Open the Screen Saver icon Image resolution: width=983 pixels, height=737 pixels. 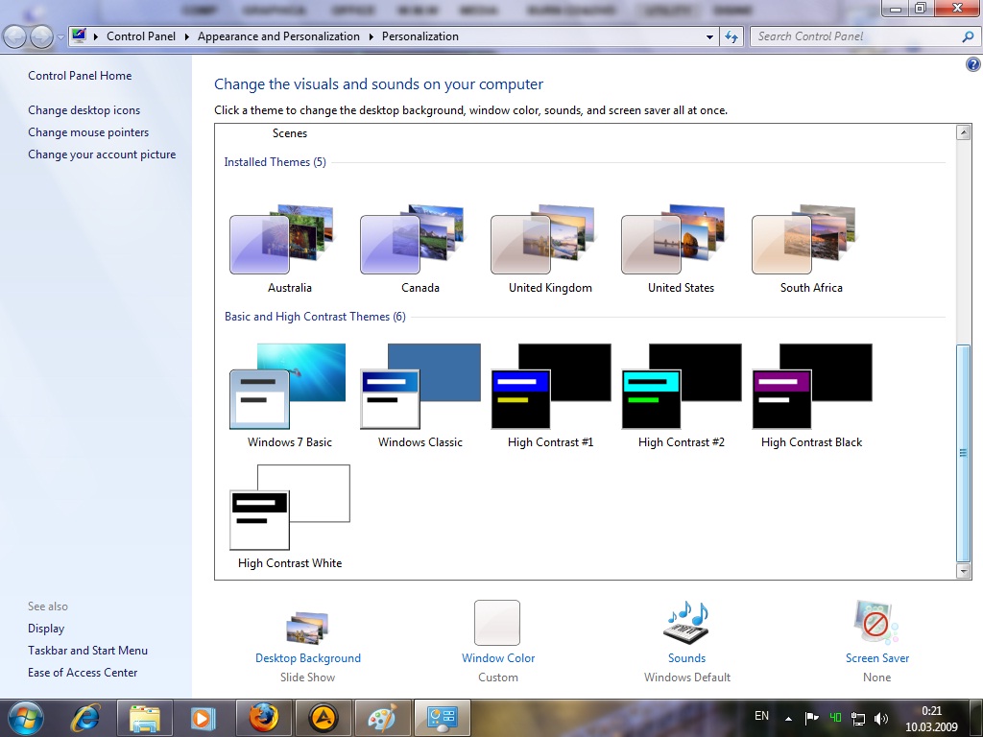(875, 622)
